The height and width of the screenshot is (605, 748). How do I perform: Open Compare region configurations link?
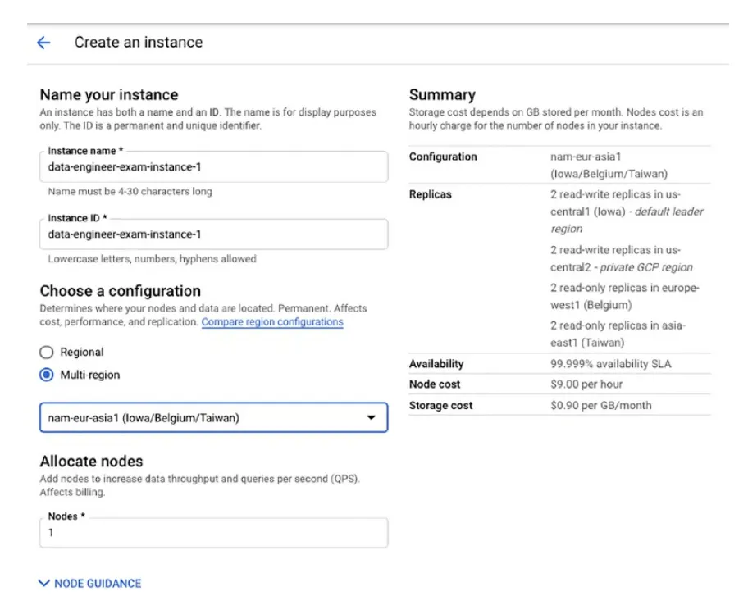(272, 322)
